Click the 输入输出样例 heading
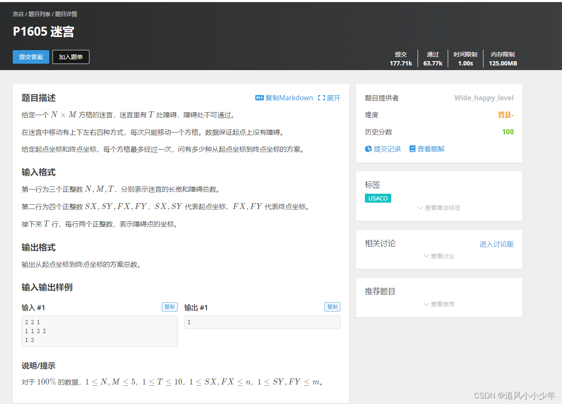The height and width of the screenshot is (404, 562). point(47,287)
